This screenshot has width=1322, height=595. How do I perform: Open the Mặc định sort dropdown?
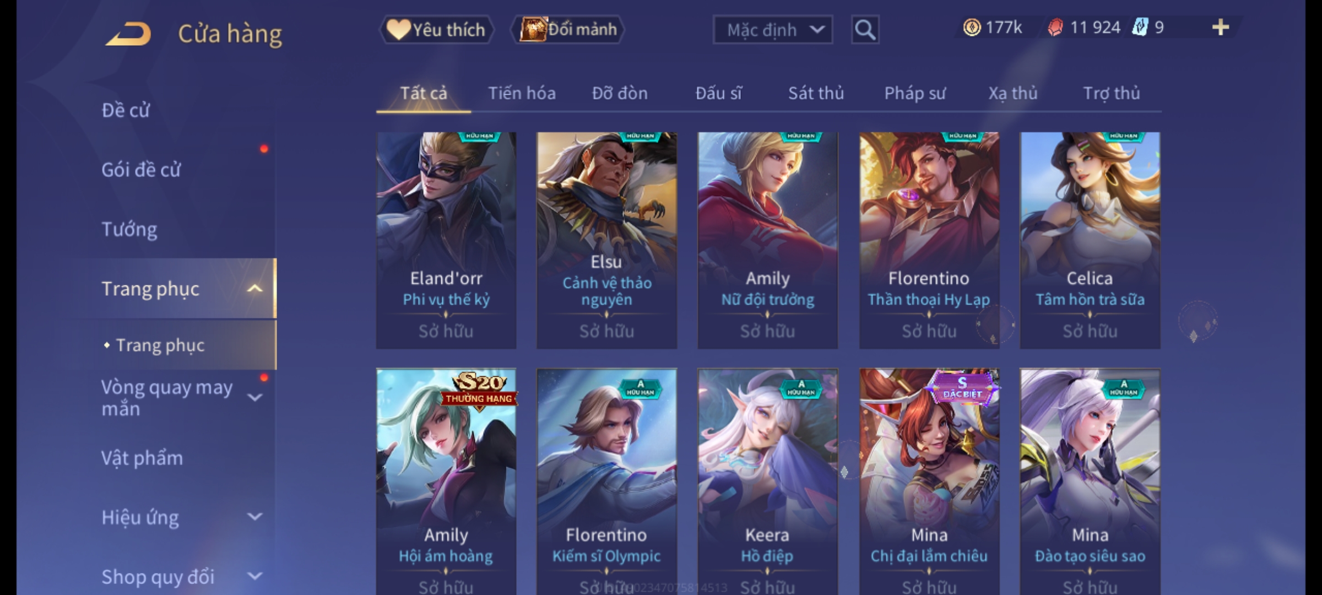point(772,30)
